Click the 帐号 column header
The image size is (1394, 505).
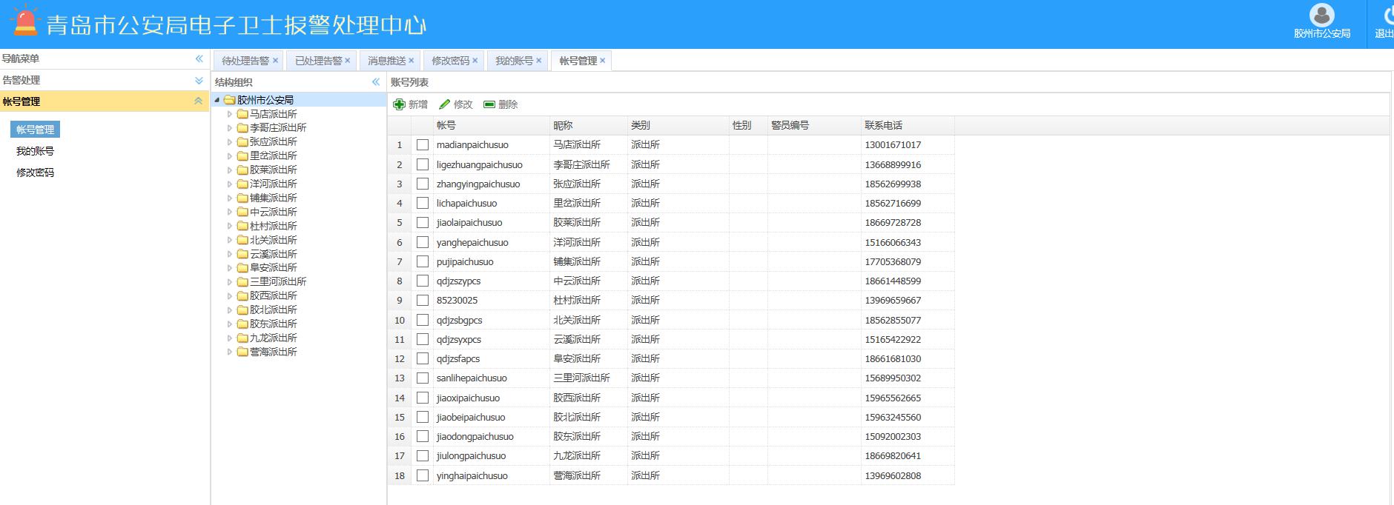click(x=491, y=125)
